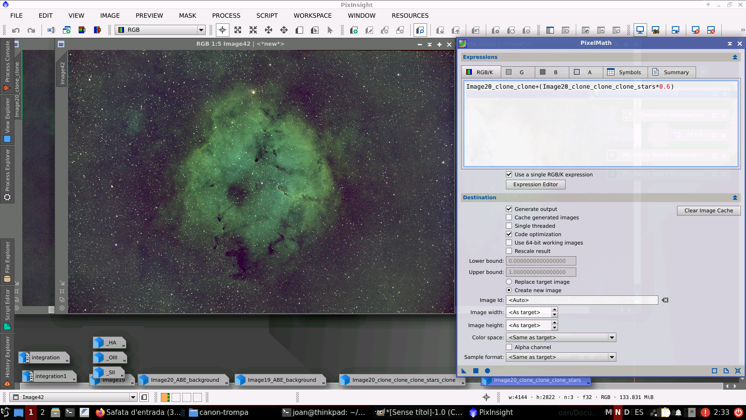Click the _HA process icon on workspace
Screen dimensions: 746x420
tap(110, 343)
